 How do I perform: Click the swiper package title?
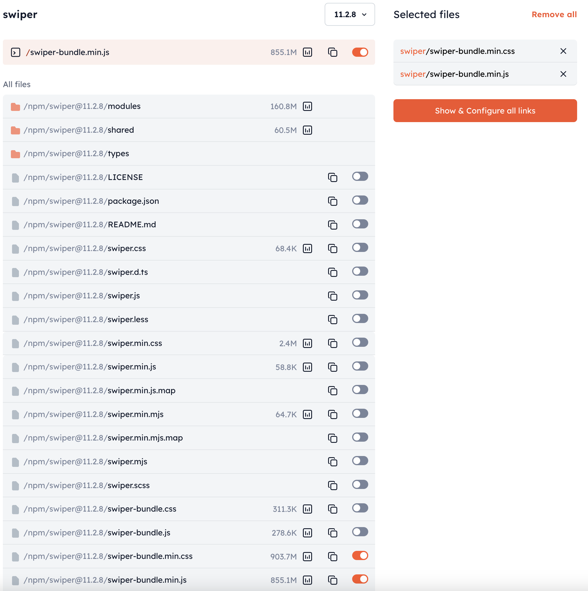tap(20, 14)
